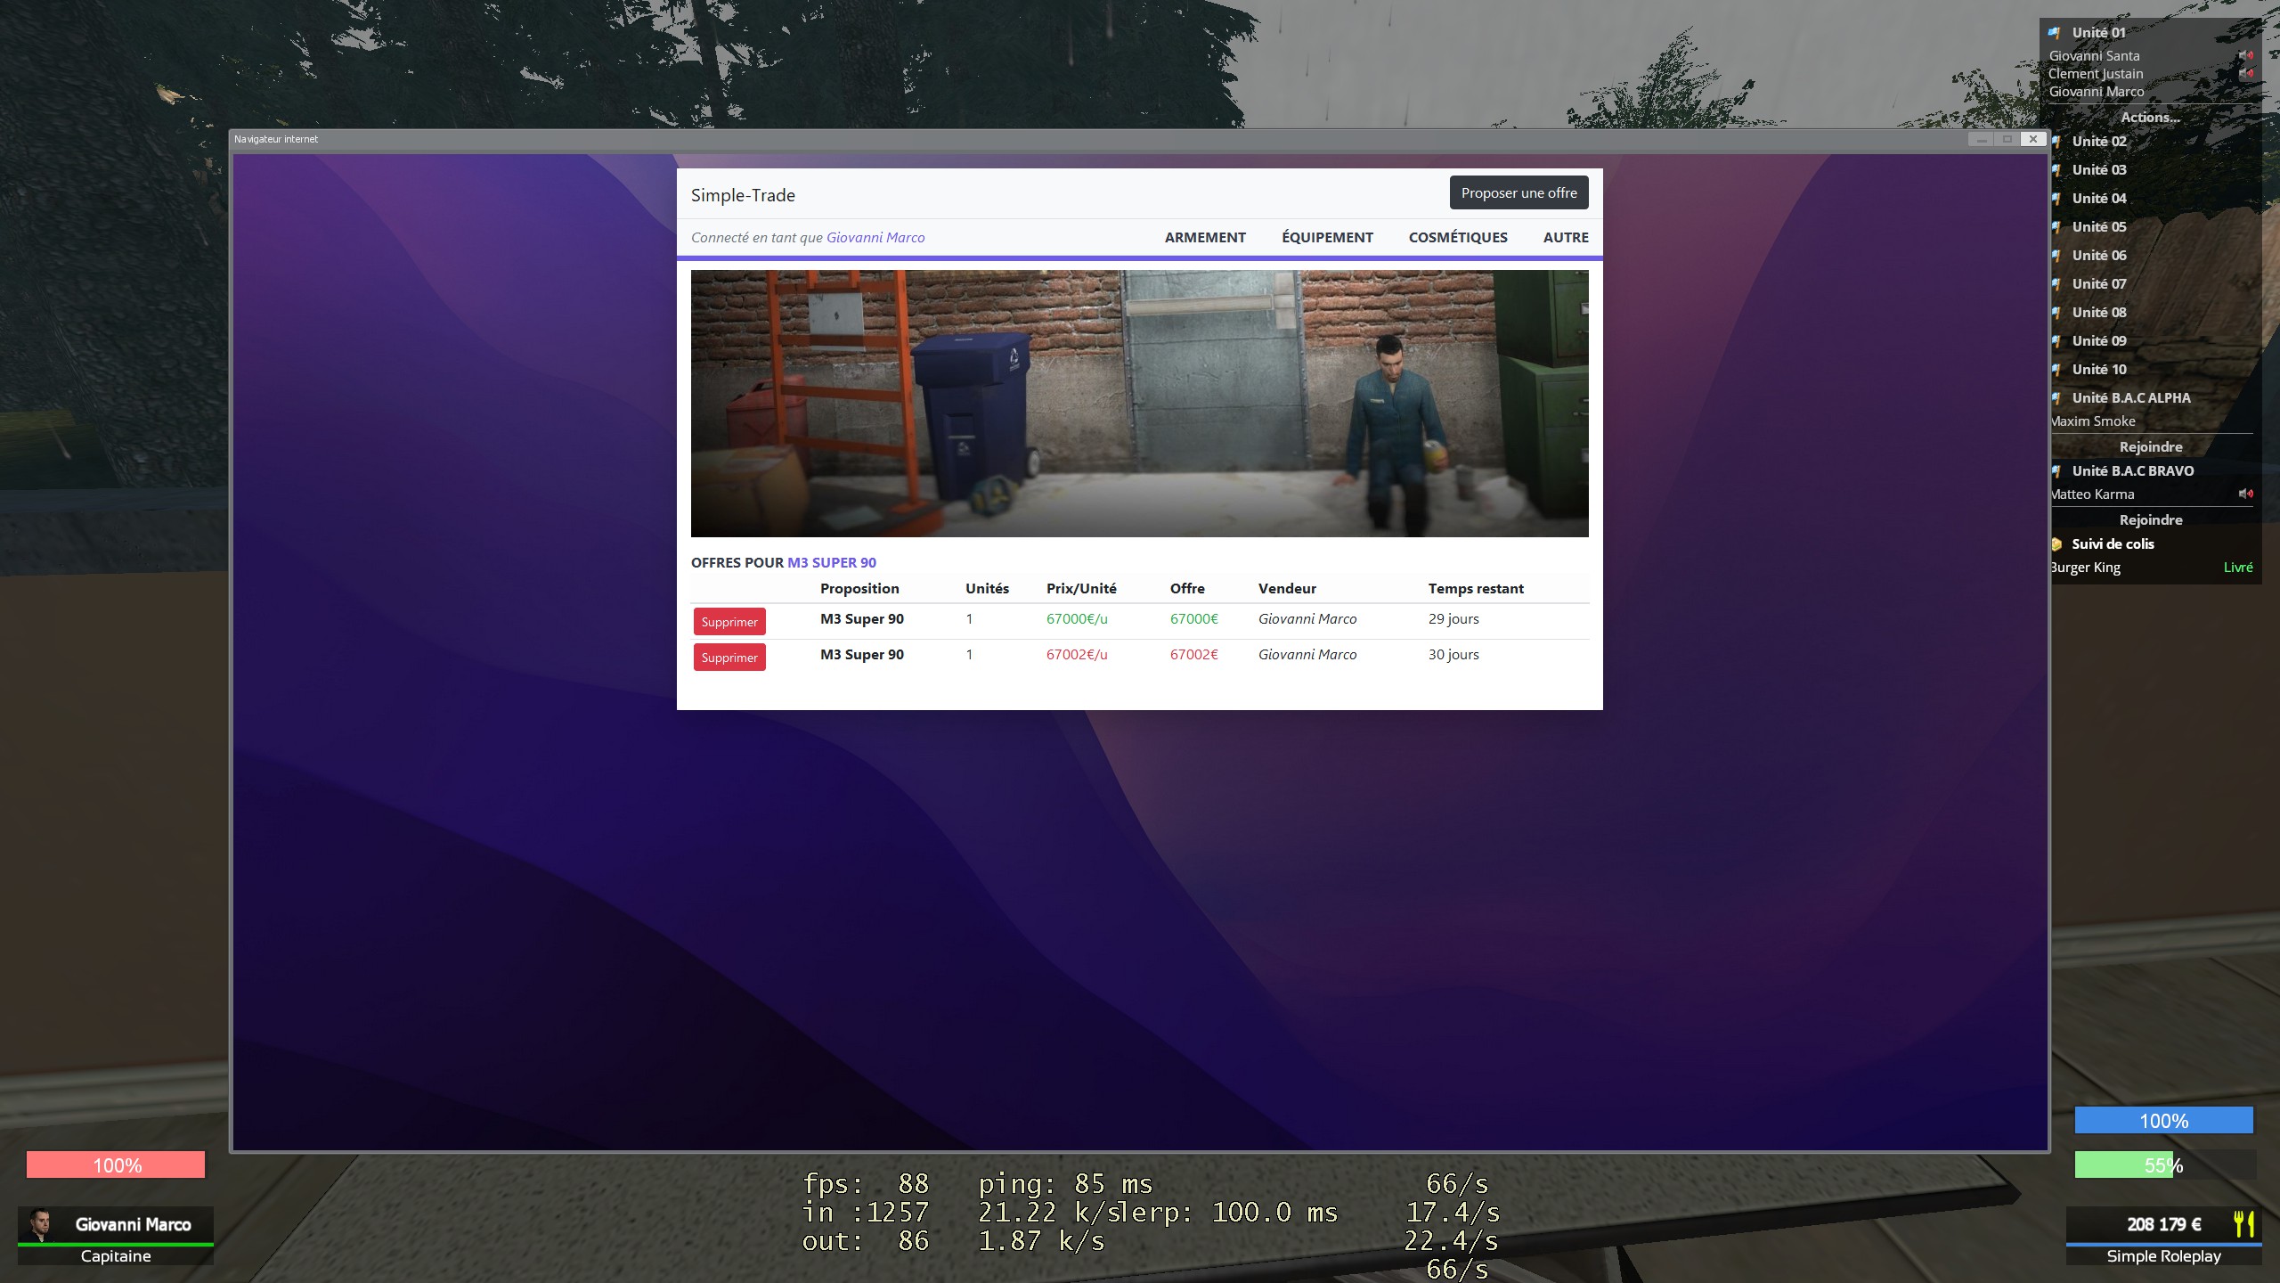Click the 208 179 € money display
The image size is (2280, 1283).
point(2163,1224)
